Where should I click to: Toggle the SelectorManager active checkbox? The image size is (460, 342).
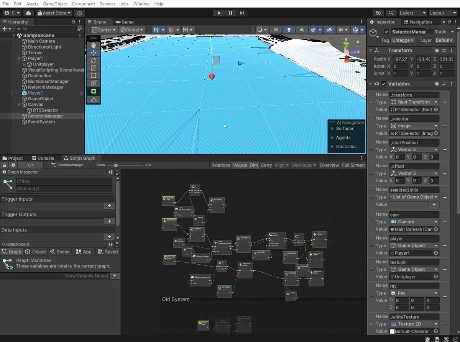386,32
